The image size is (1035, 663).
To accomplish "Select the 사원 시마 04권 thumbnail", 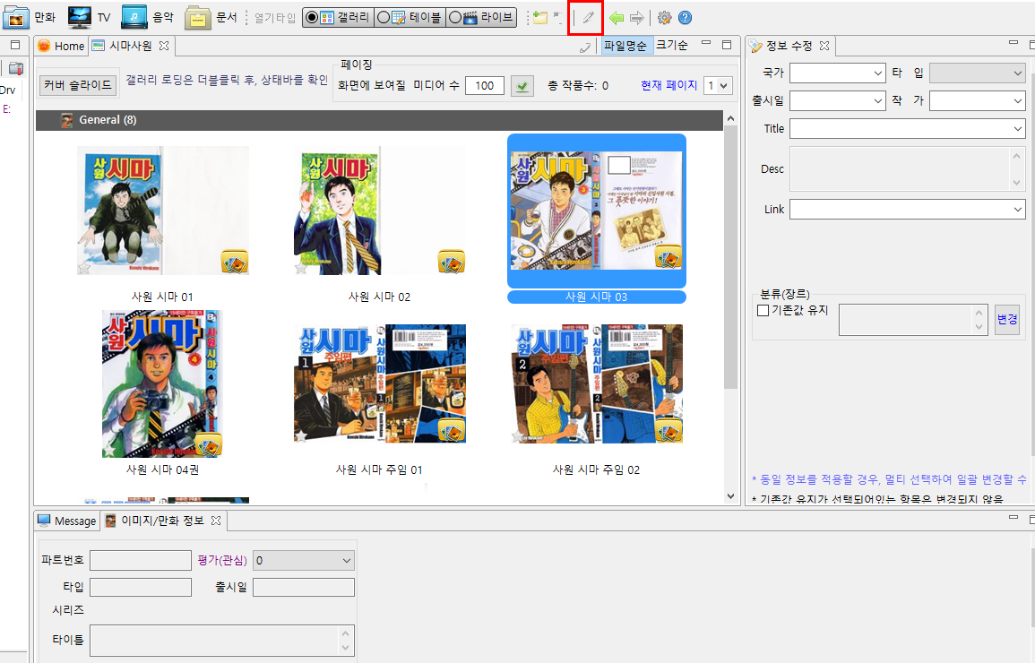I will pyautogui.click(x=162, y=384).
